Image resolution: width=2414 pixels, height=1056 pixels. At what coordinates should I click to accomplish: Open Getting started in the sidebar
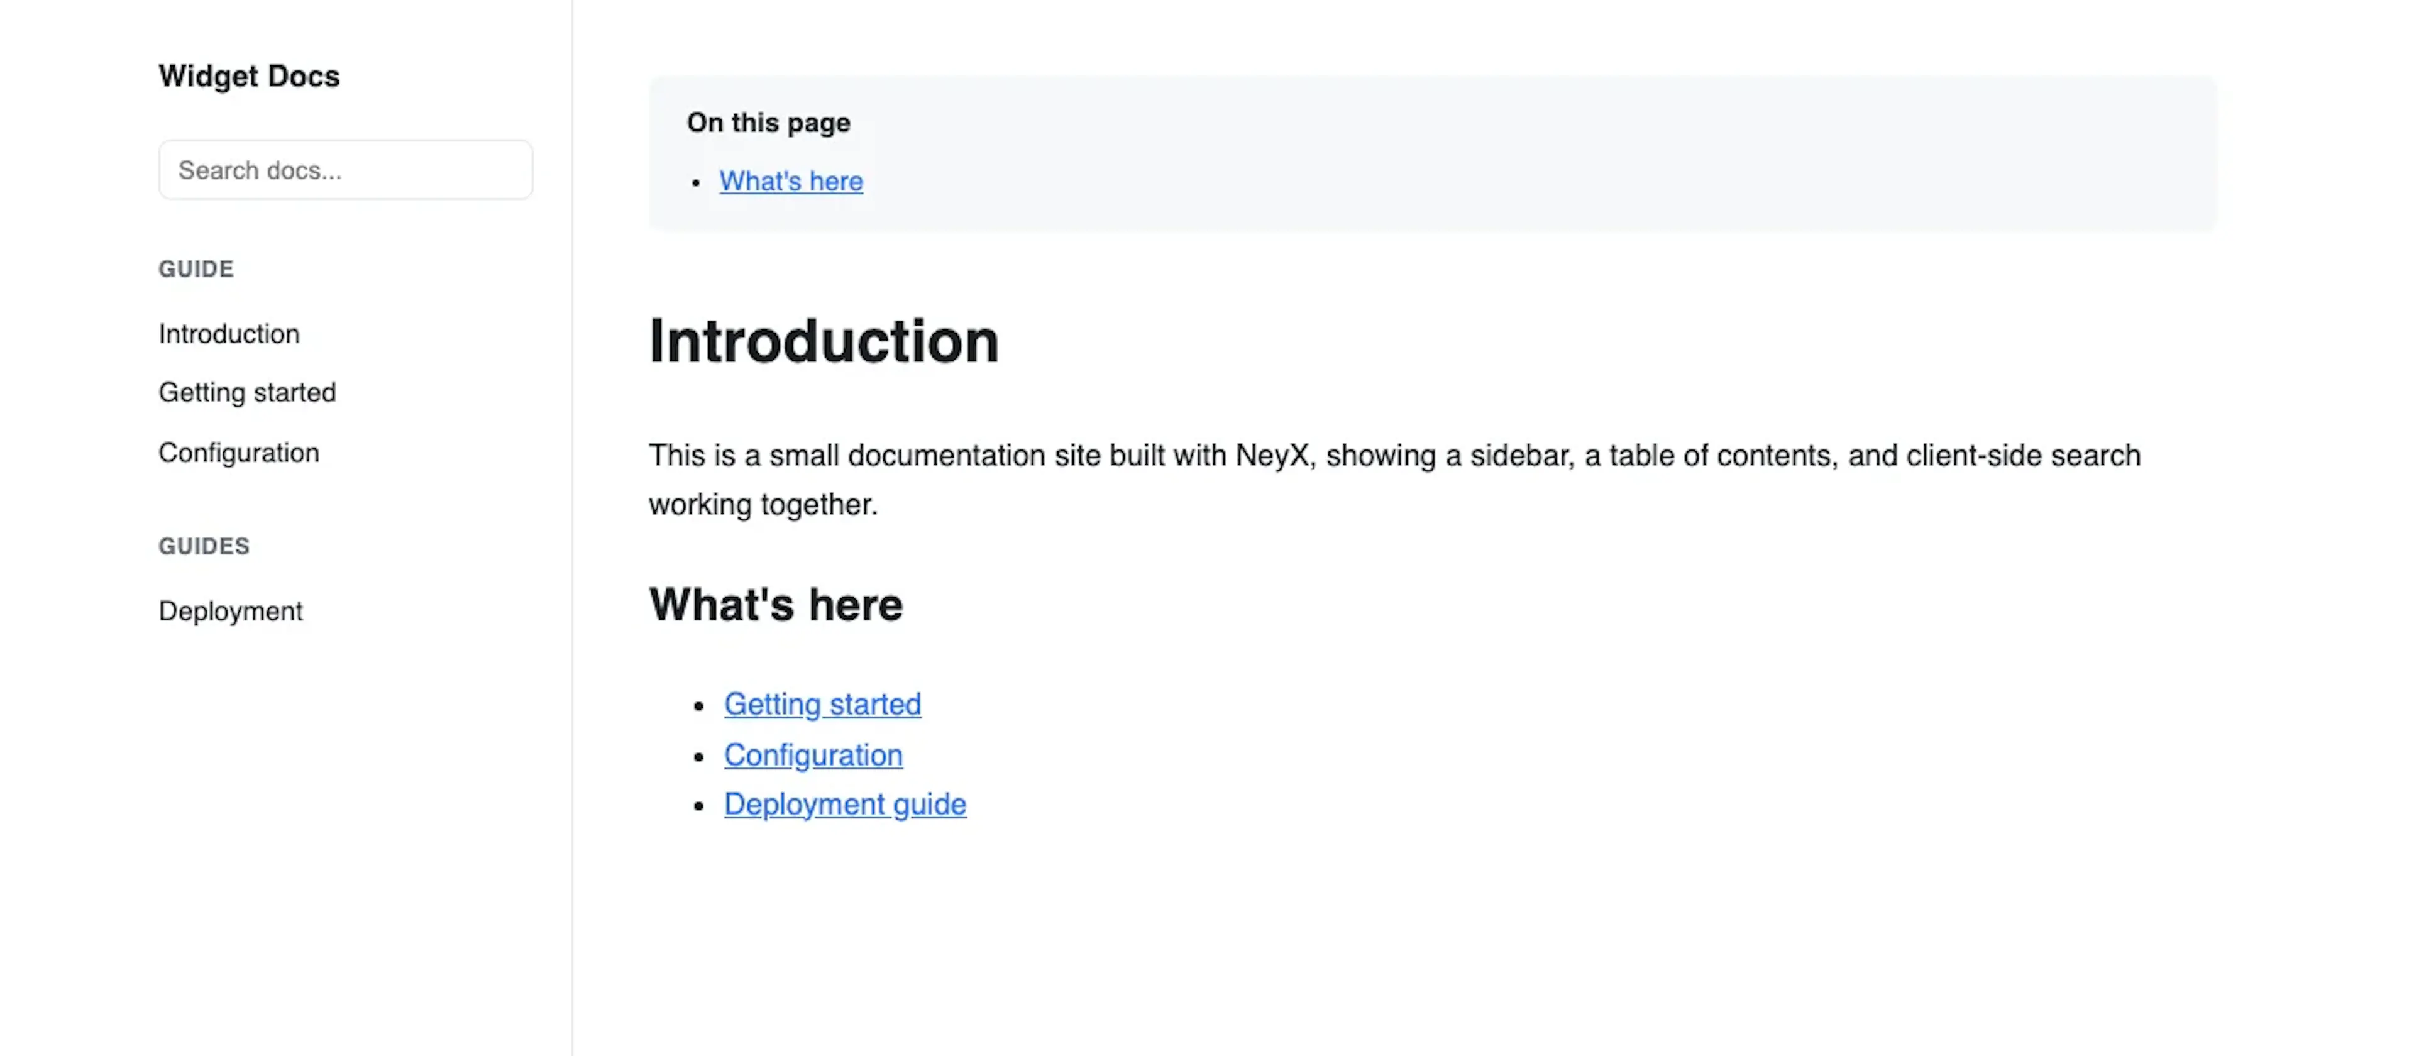pyautogui.click(x=246, y=393)
